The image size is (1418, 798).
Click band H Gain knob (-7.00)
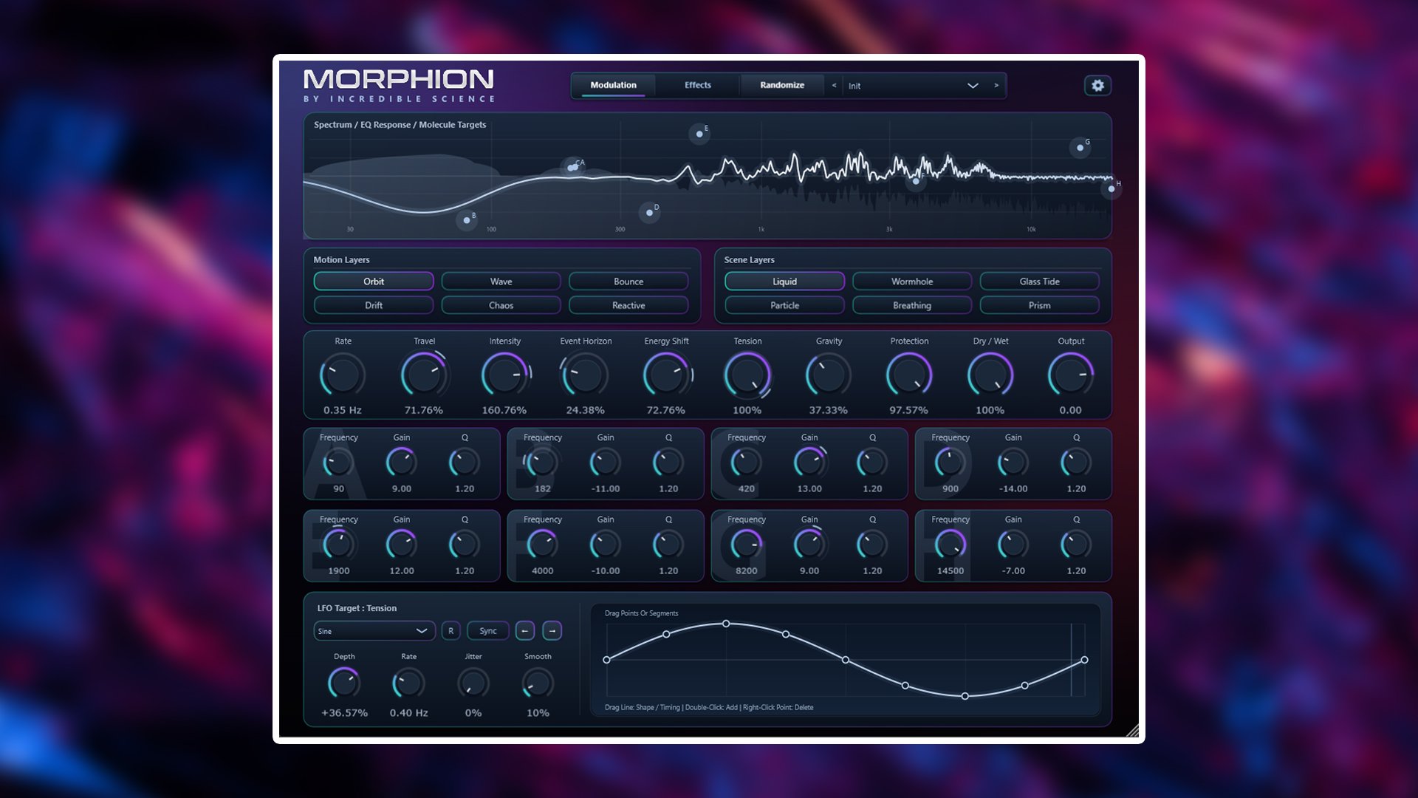pyautogui.click(x=1013, y=545)
